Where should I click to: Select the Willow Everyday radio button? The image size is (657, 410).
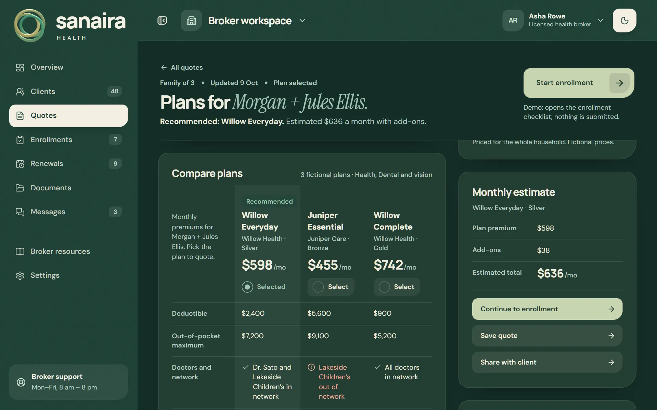point(247,287)
